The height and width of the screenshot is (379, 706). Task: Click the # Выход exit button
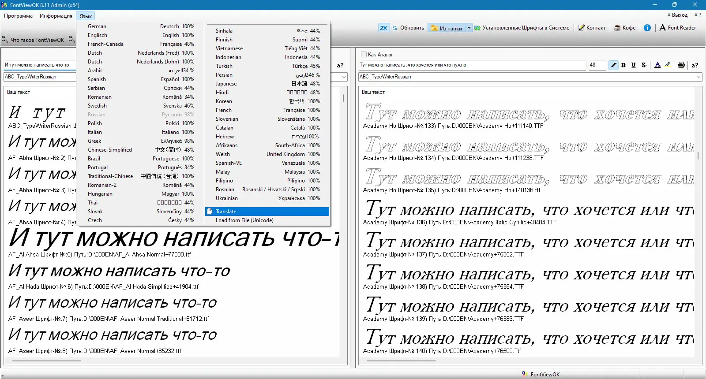pyautogui.click(x=677, y=15)
